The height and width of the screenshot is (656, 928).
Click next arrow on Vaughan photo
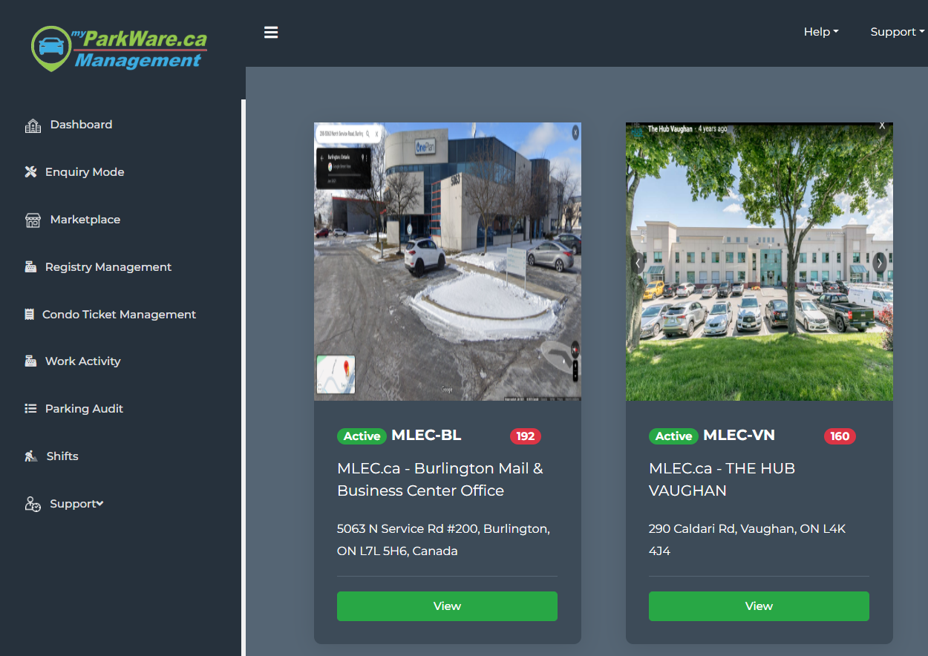pyautogui.click(x=880, y=263)
